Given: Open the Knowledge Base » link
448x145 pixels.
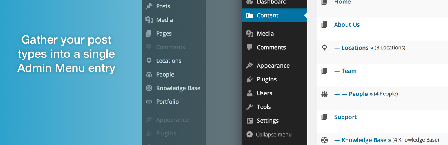Looking at the screenshot, I should tap(363, 140).
